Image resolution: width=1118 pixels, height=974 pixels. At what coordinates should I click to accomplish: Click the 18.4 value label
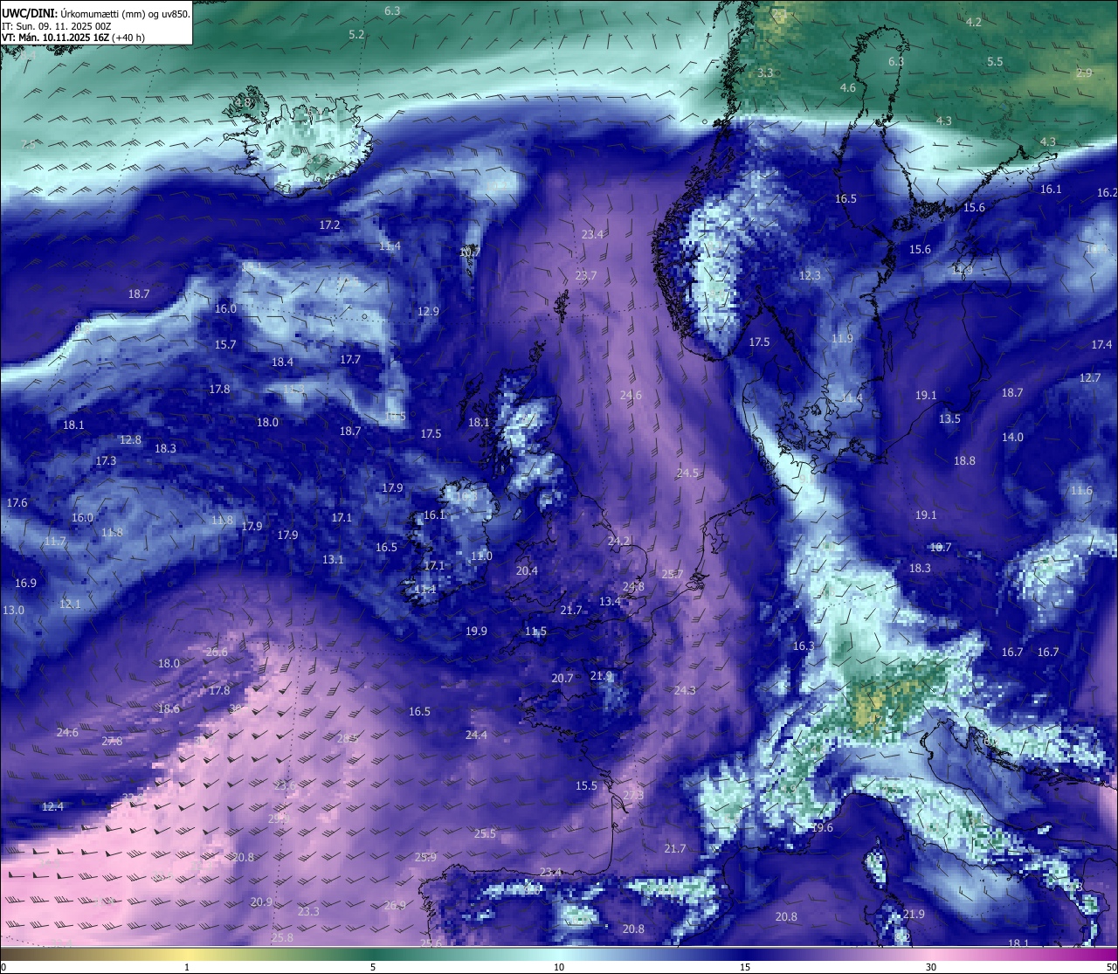[282, 362]
